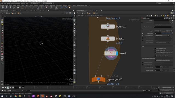Open the Position Attribute dropdown arrow
The width and height of the screenshot is (175, 98).
pos(172,27)
